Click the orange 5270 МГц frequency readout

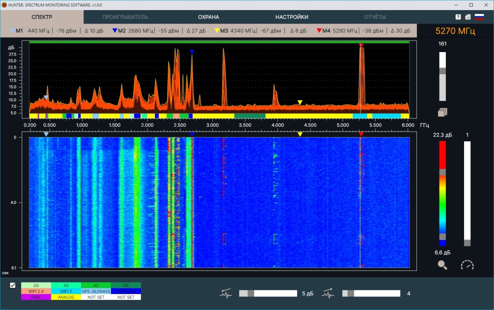coord(456,30)
